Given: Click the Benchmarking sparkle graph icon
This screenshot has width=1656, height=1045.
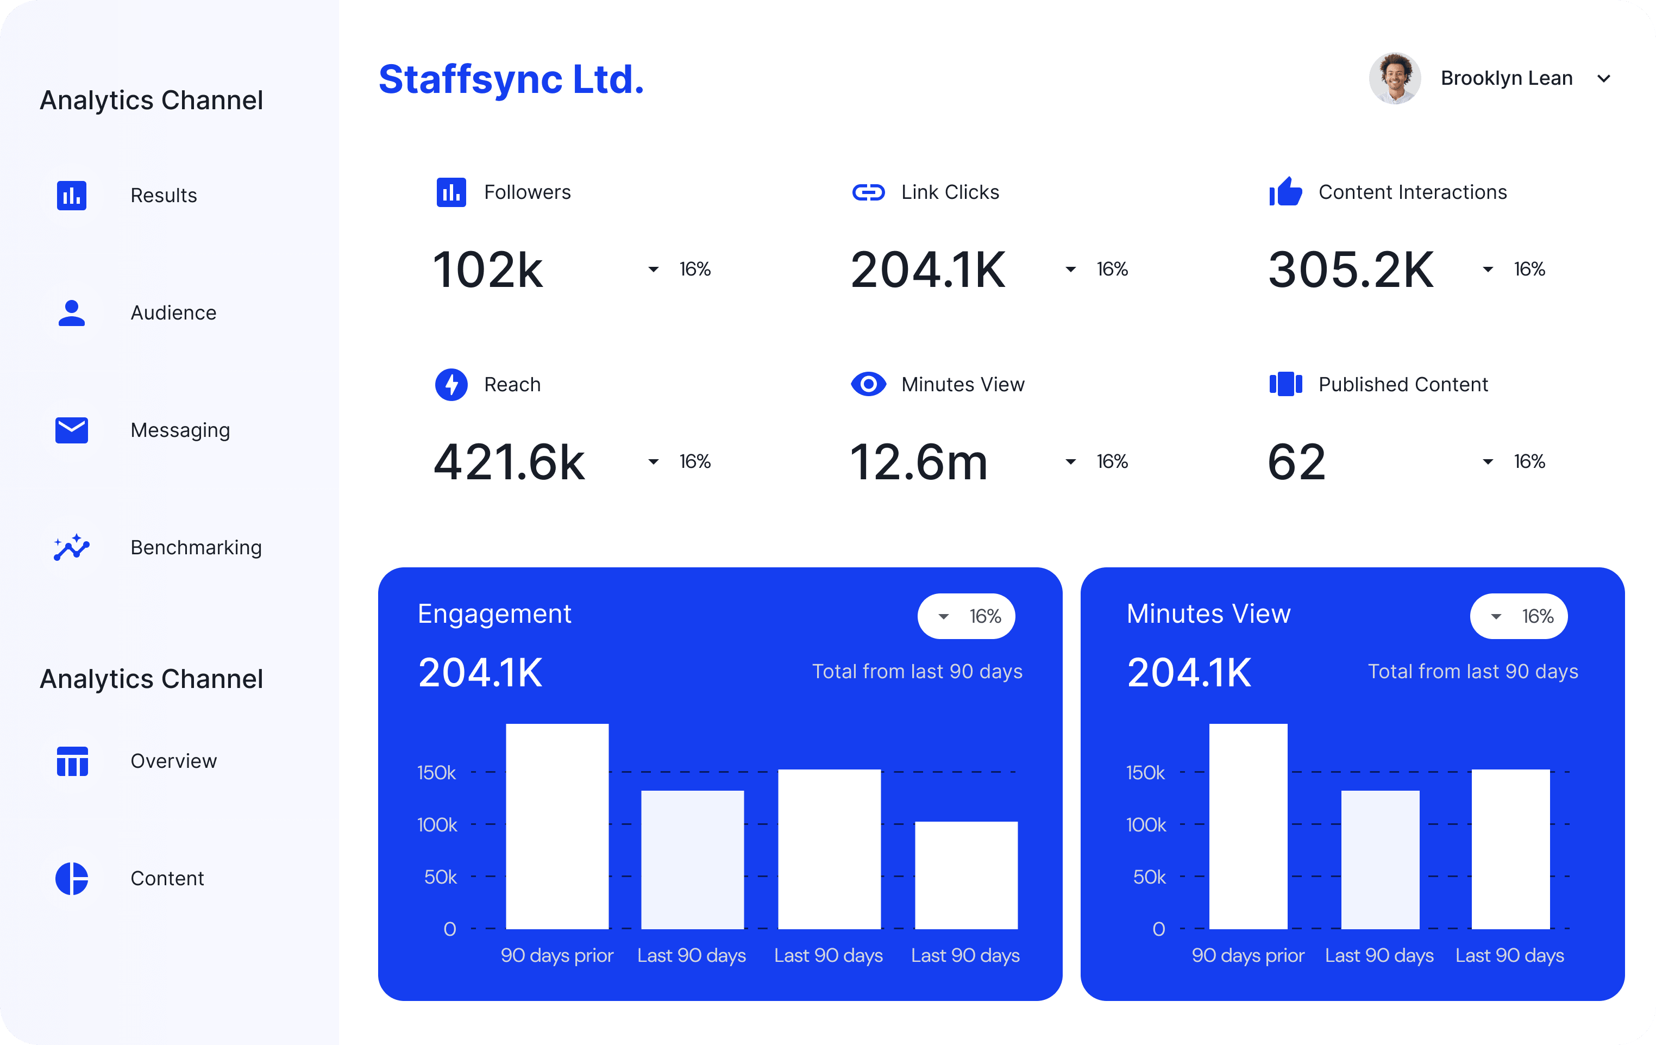Looking at the screenshot, I should (x=72, y=548).
